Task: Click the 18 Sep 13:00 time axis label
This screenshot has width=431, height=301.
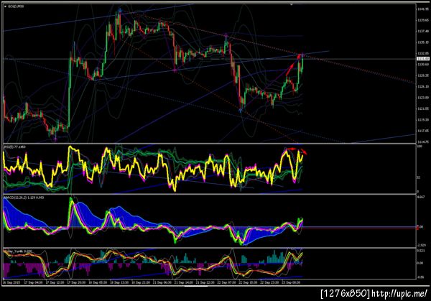Action: tap(119, 282)
